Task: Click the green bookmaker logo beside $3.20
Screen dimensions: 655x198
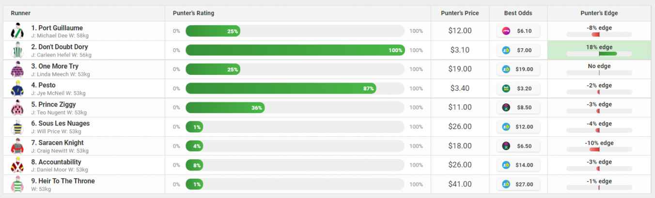Action: [x=506, y=88]
